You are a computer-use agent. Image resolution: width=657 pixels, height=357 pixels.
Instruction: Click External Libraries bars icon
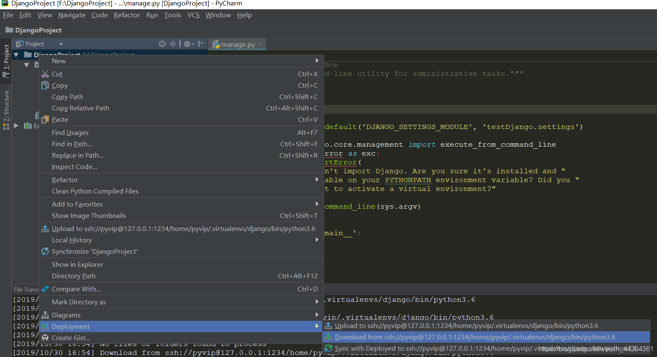tap(28, 126)
